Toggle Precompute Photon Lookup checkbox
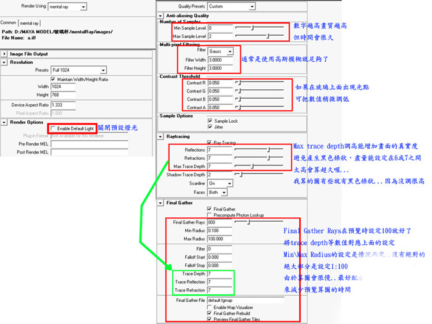The height and width of the screenshot is (324, 432). coord(209,215)
